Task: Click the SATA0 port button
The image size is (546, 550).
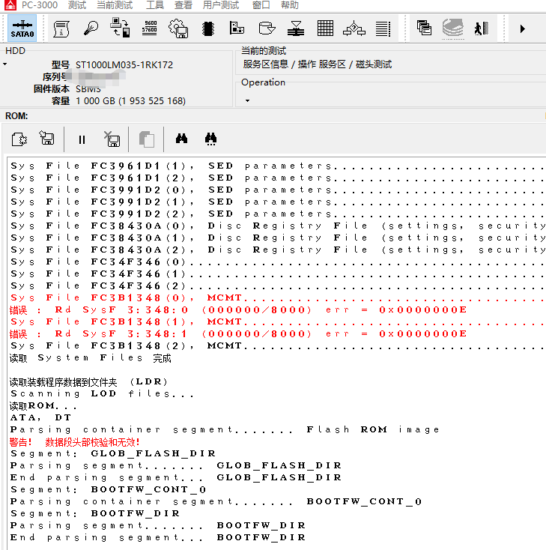Action: [22, 28]
